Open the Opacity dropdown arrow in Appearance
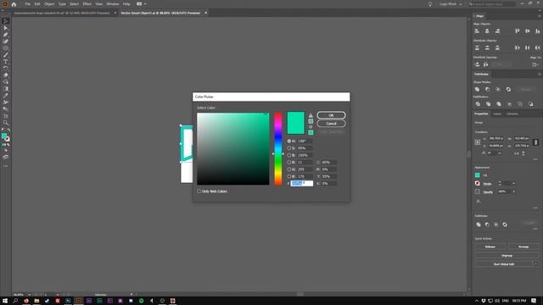The height and width of the screenshot is (305, 543). click(513, 191)
